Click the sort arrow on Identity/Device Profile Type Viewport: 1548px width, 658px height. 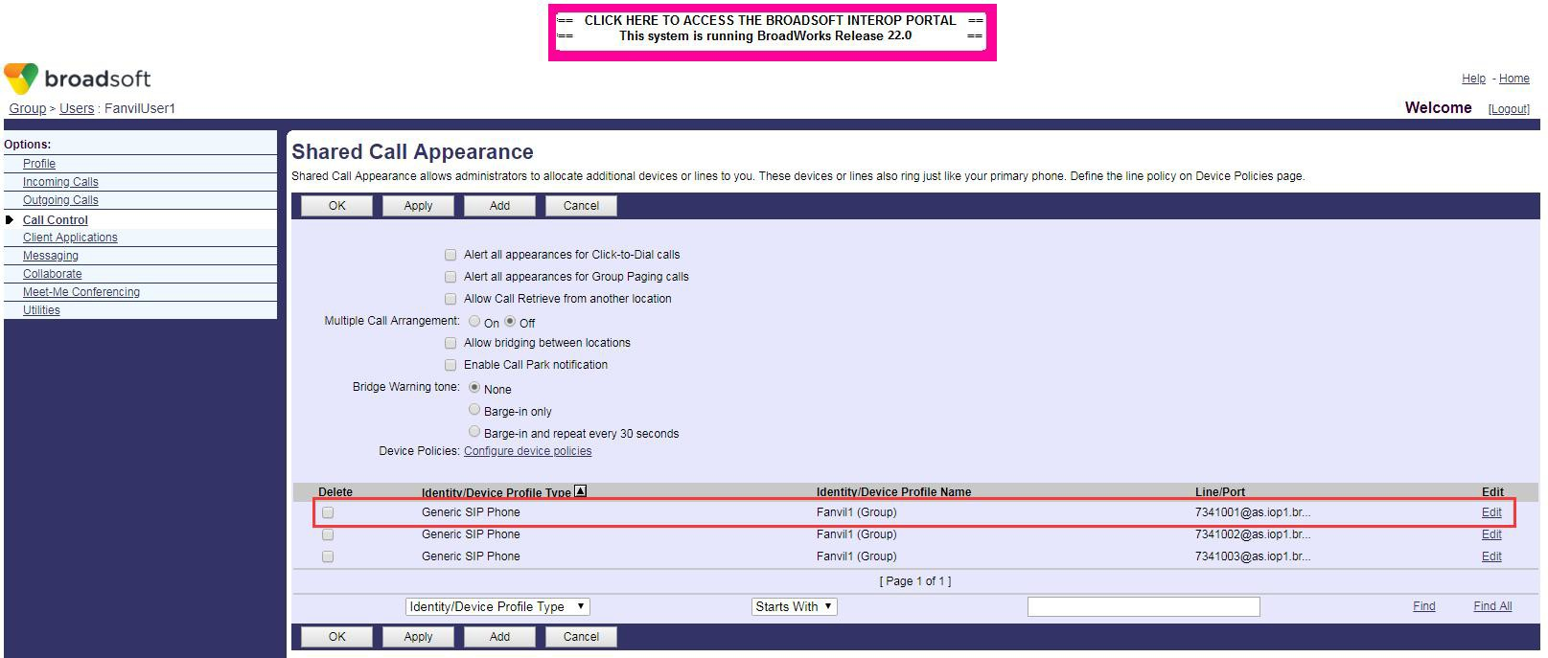coord(580,491)
